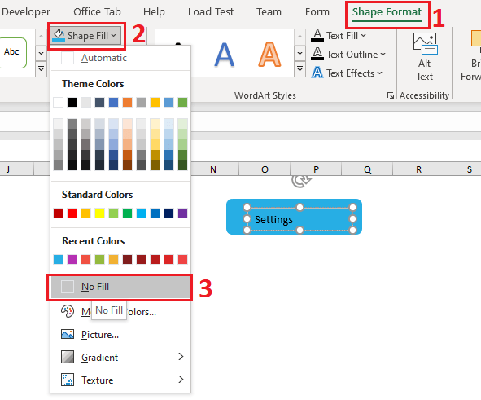Pick the dark red standard color
The width and height of the screenshot is (481, 400).
pos(58,213)
